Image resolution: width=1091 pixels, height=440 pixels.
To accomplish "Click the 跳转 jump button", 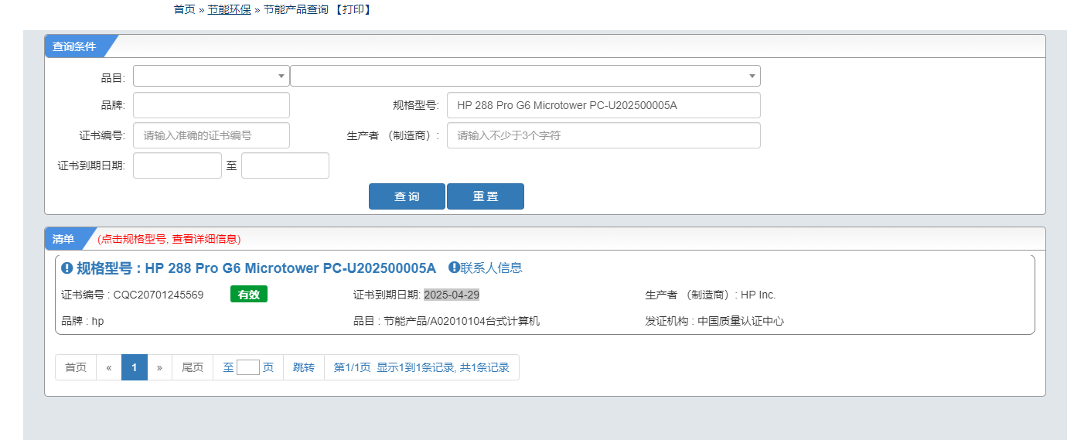I will click(x=304, y=367).
